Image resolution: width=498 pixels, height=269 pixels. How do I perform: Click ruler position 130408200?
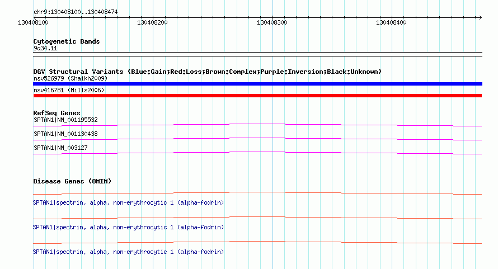point(152,22)
